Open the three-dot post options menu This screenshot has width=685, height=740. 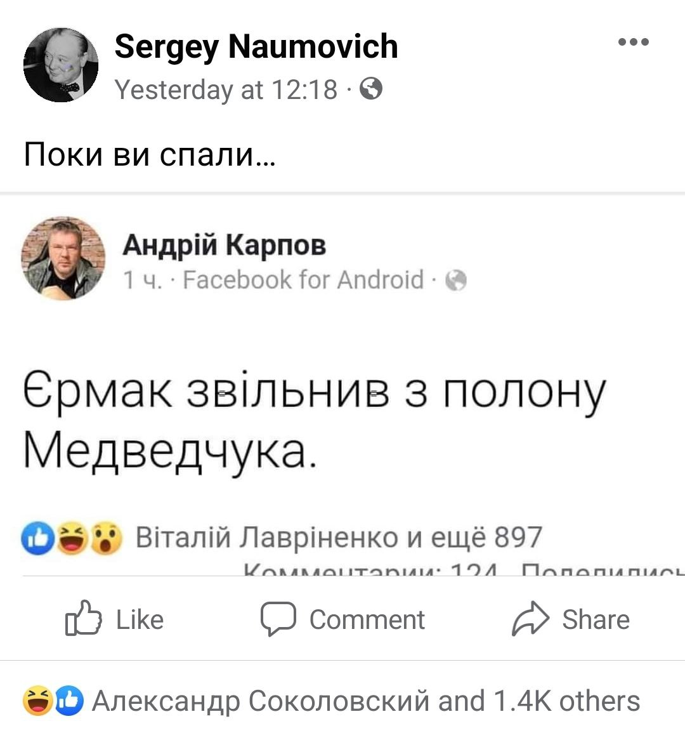[x=634, y=42]
